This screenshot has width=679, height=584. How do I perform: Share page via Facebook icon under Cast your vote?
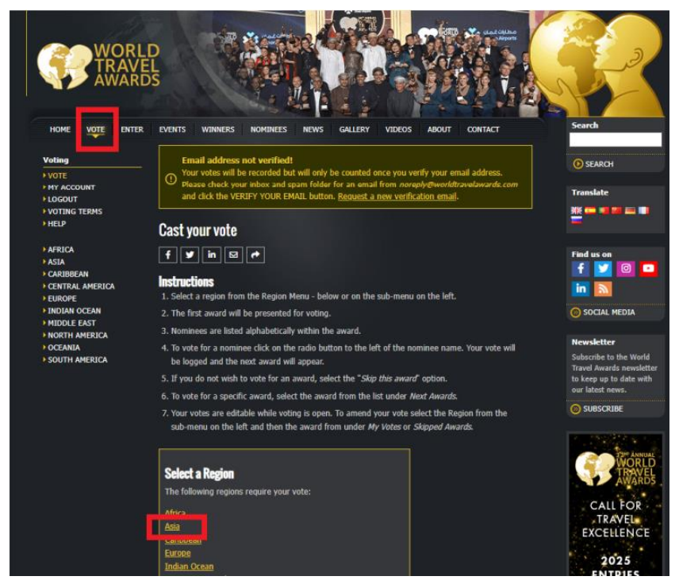(167, 255)
